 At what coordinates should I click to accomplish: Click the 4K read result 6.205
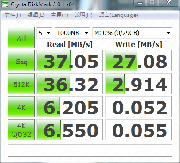tap(70, 107)
